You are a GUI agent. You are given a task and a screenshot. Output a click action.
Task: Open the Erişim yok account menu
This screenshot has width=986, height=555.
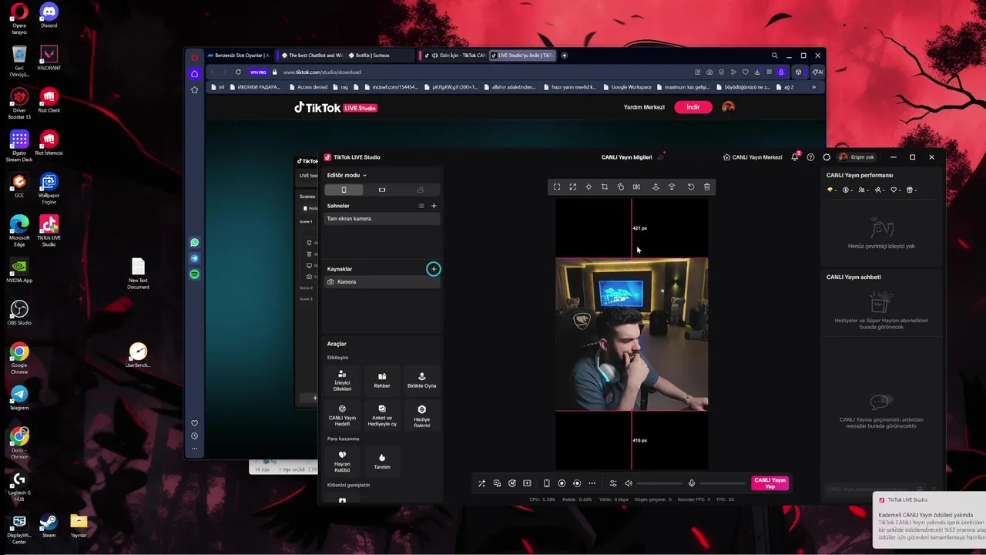857,157
